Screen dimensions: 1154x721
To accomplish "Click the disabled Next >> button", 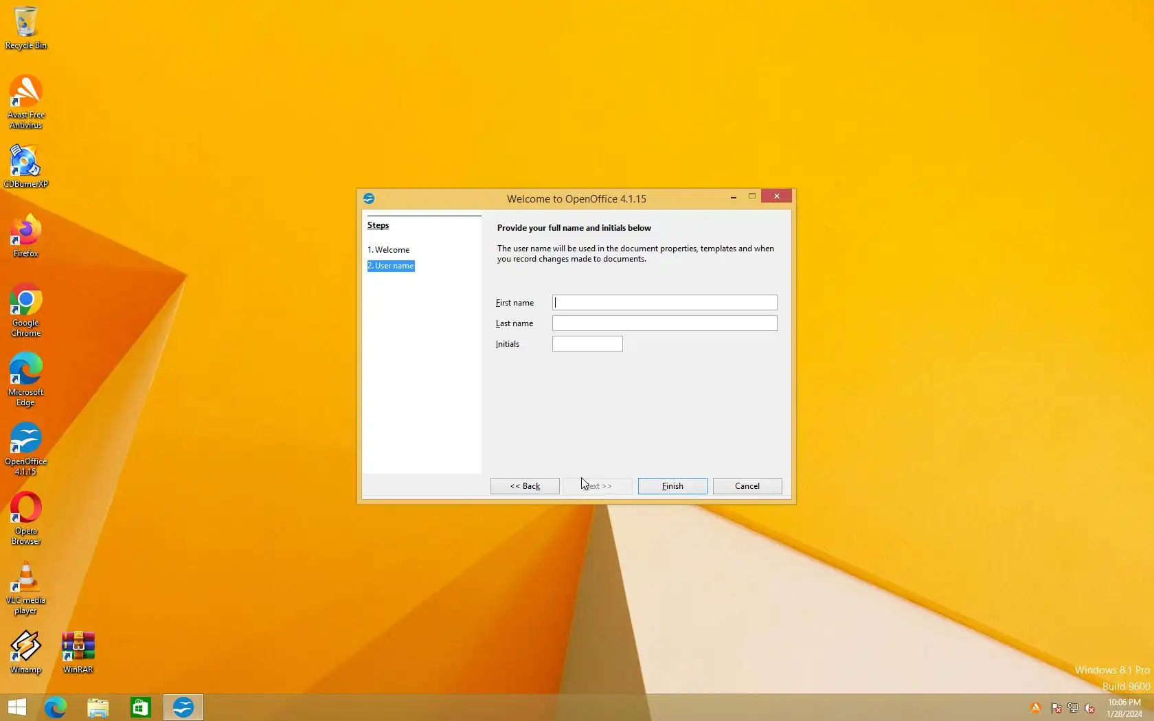I will coord(598,486).
